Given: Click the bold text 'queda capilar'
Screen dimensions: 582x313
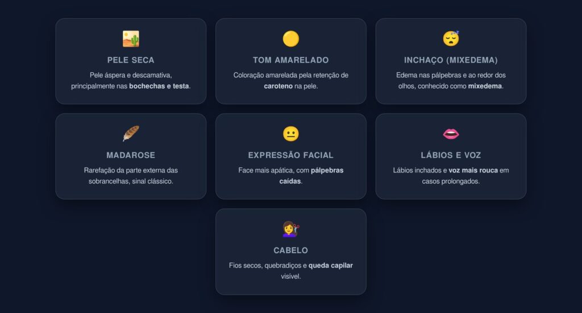Looking at the screenshot, I should [x=330, y=265].
